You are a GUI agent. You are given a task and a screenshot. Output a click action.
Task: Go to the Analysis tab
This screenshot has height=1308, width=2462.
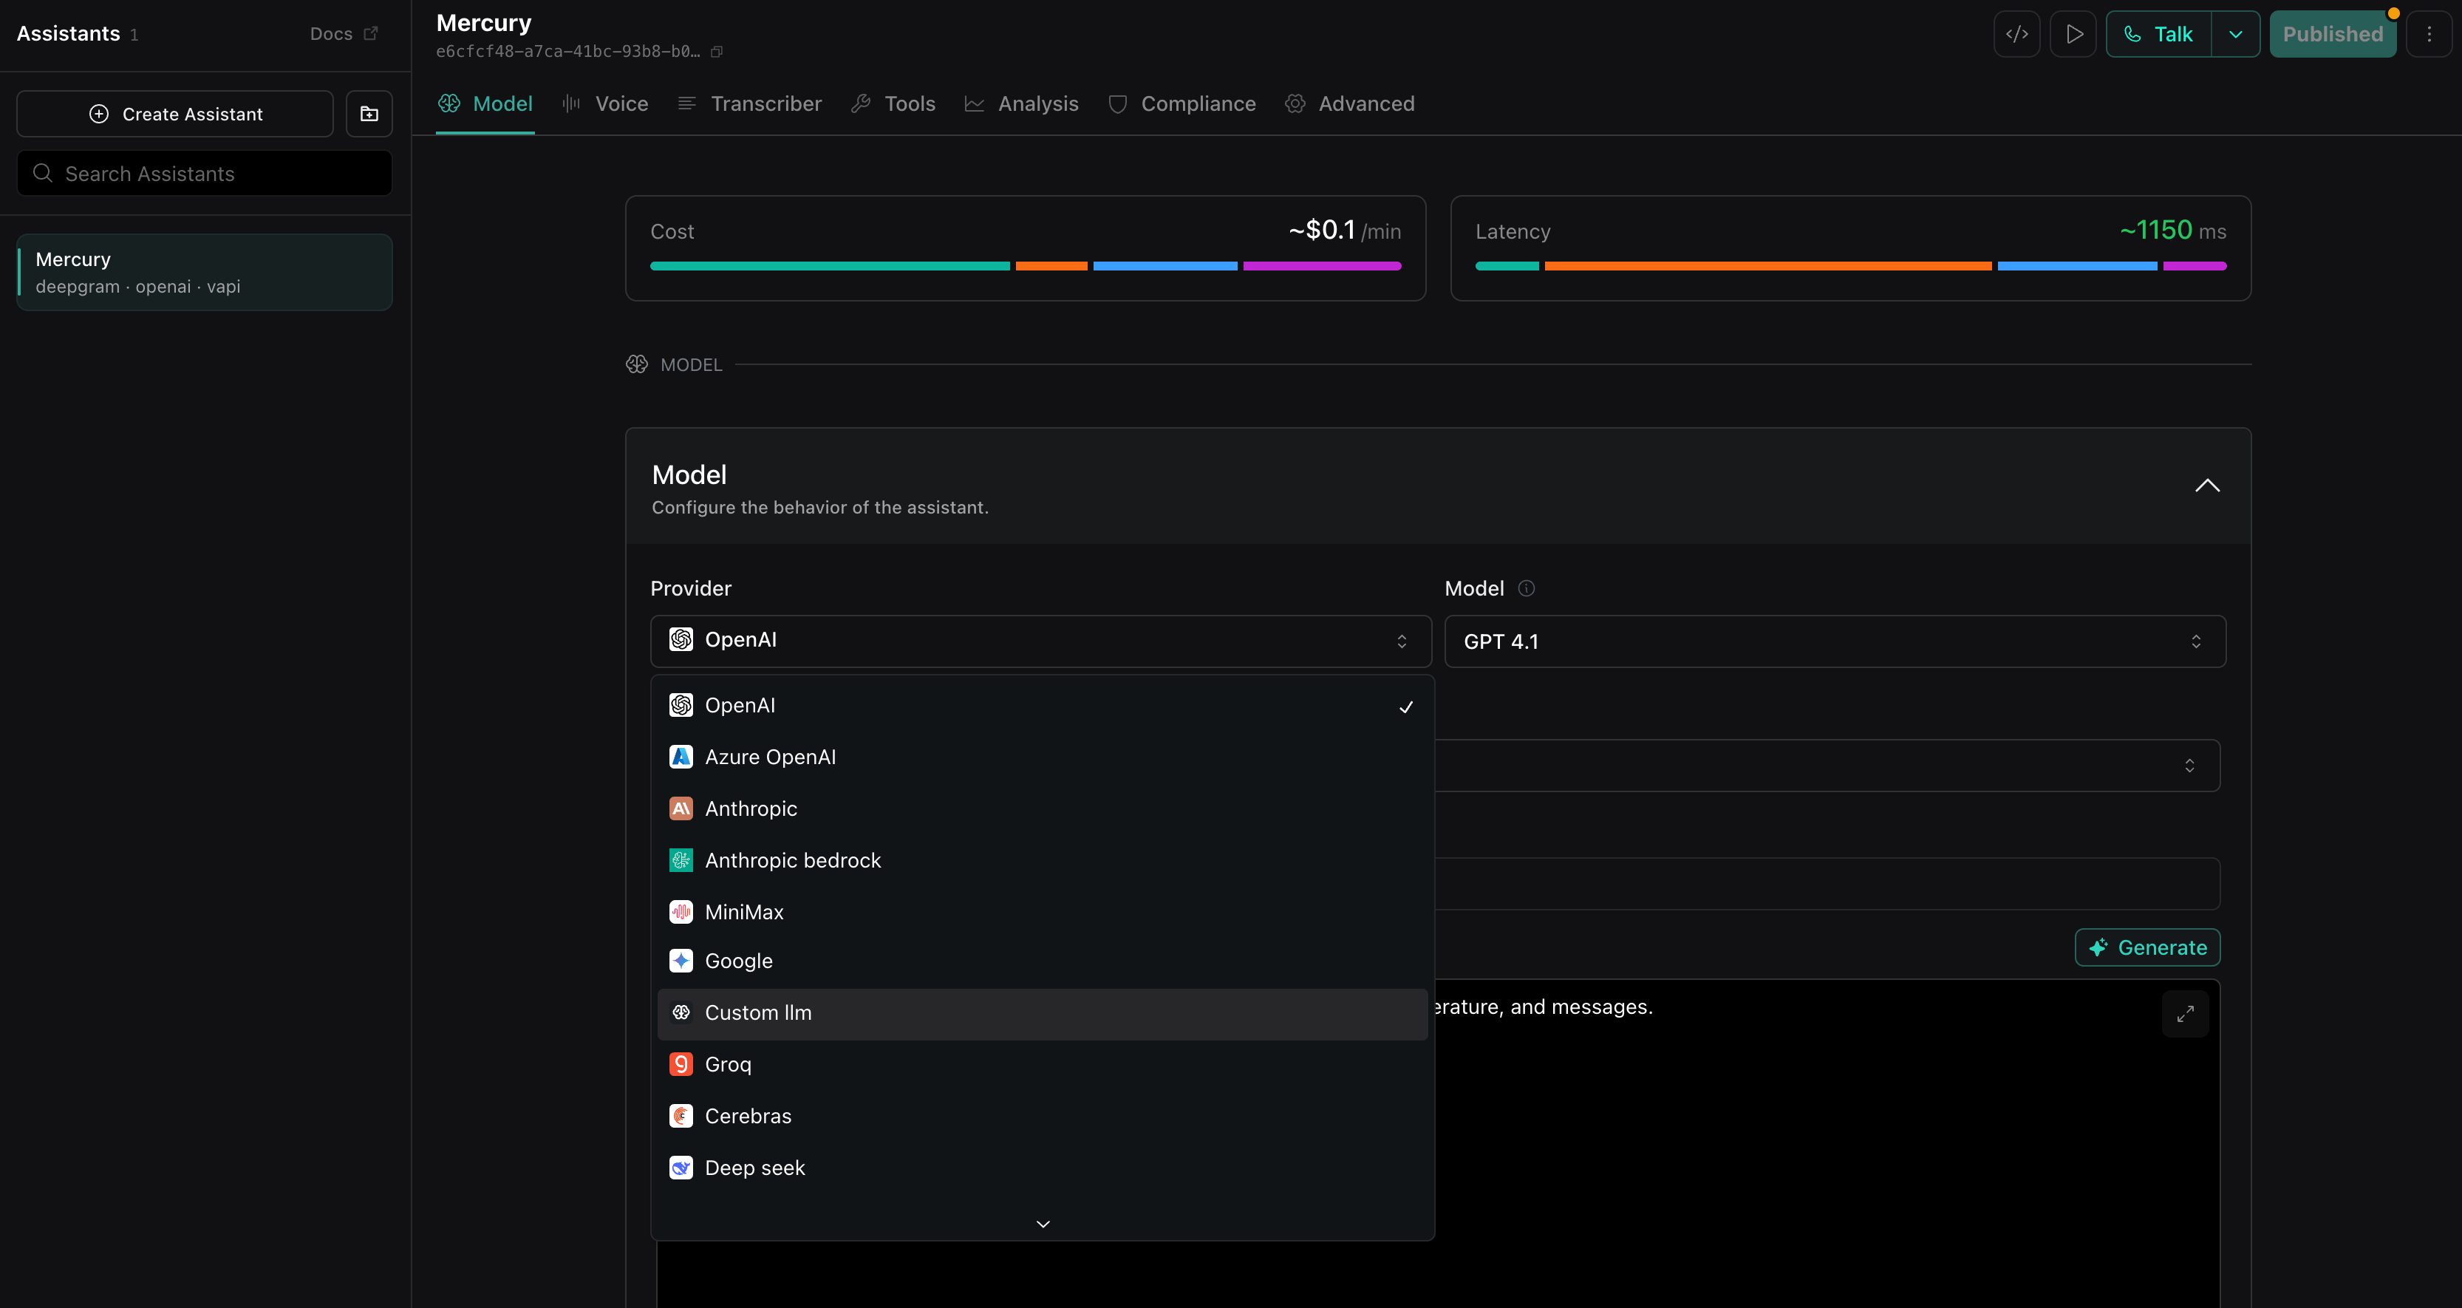[x=1020, y=103]
